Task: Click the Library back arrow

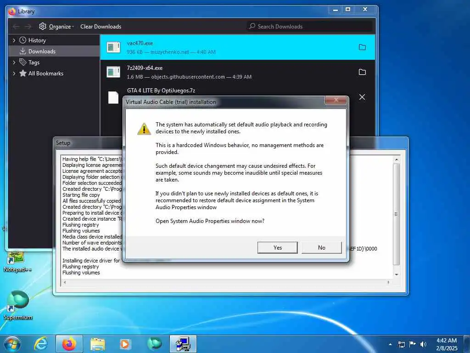Action: pyautogui.click(x=16, y=27)
